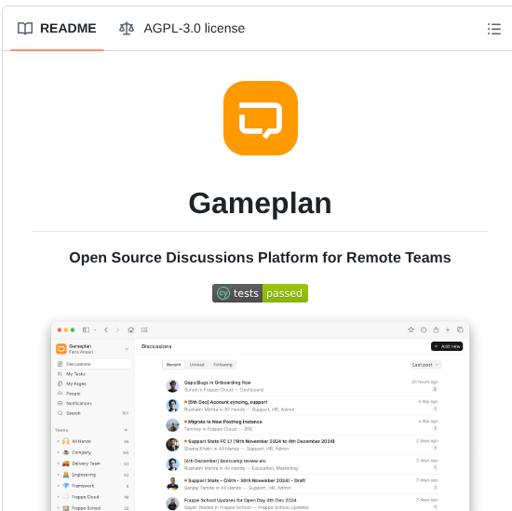Viewport: 512px width, 511px height.
Task: Click the Add new button
Action: click(447, 346)
